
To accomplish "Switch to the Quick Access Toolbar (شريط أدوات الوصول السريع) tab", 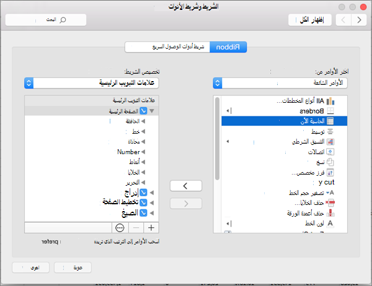I will coord(167,47).
